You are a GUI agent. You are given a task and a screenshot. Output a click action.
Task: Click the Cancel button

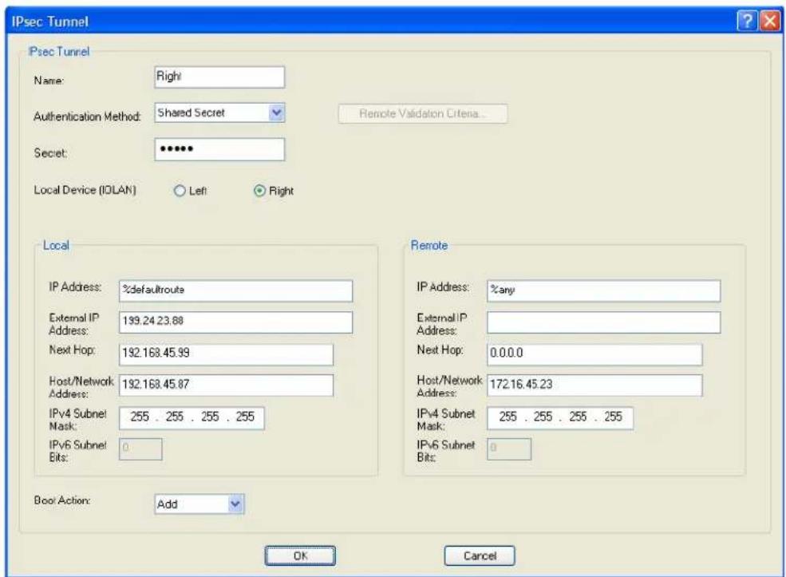click(x=480, y=555)
